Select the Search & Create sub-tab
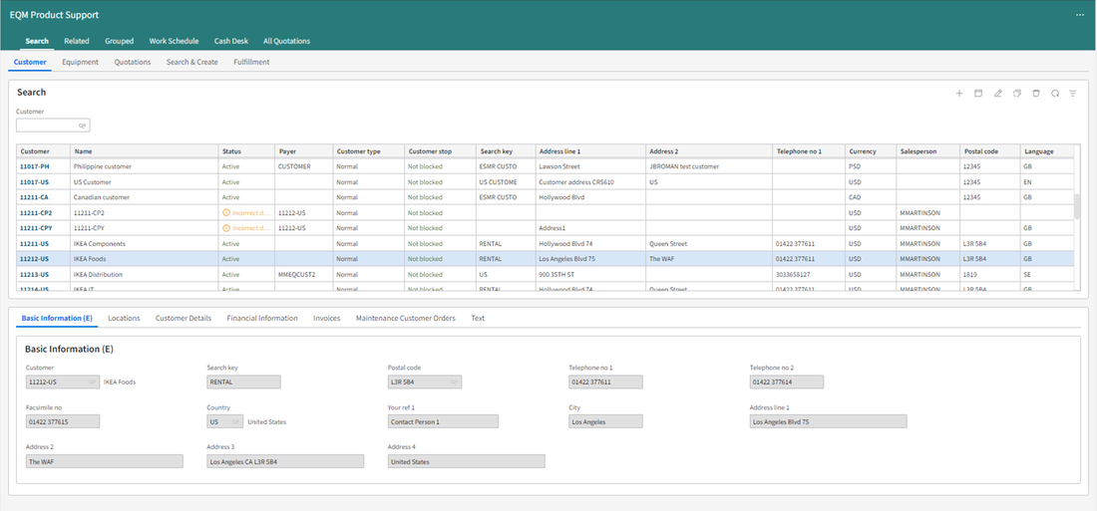 (191, 62)
